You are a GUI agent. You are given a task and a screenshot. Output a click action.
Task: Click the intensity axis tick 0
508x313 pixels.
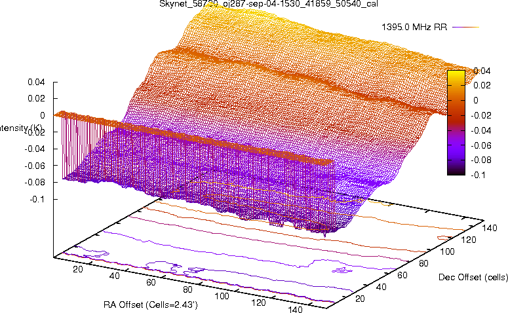pyautogui.click(x=43, y=115)
